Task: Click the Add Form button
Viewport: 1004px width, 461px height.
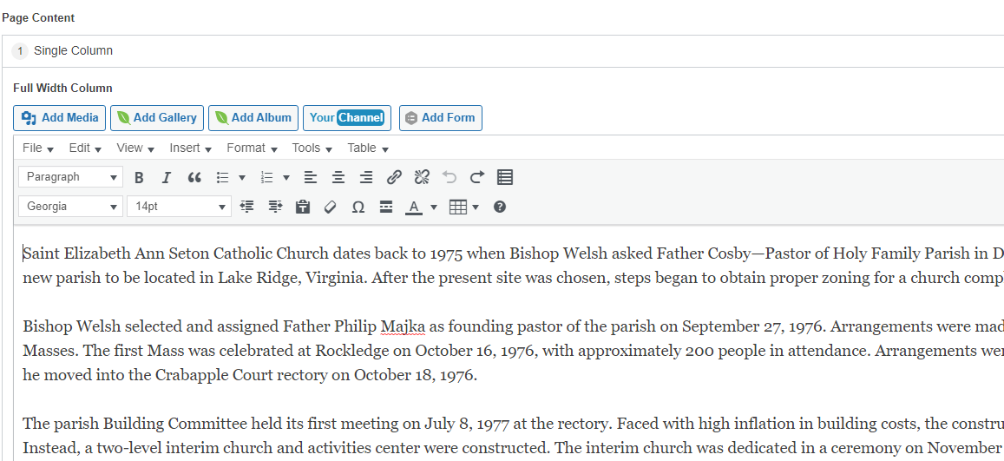Action: click(x=440, y=118)
